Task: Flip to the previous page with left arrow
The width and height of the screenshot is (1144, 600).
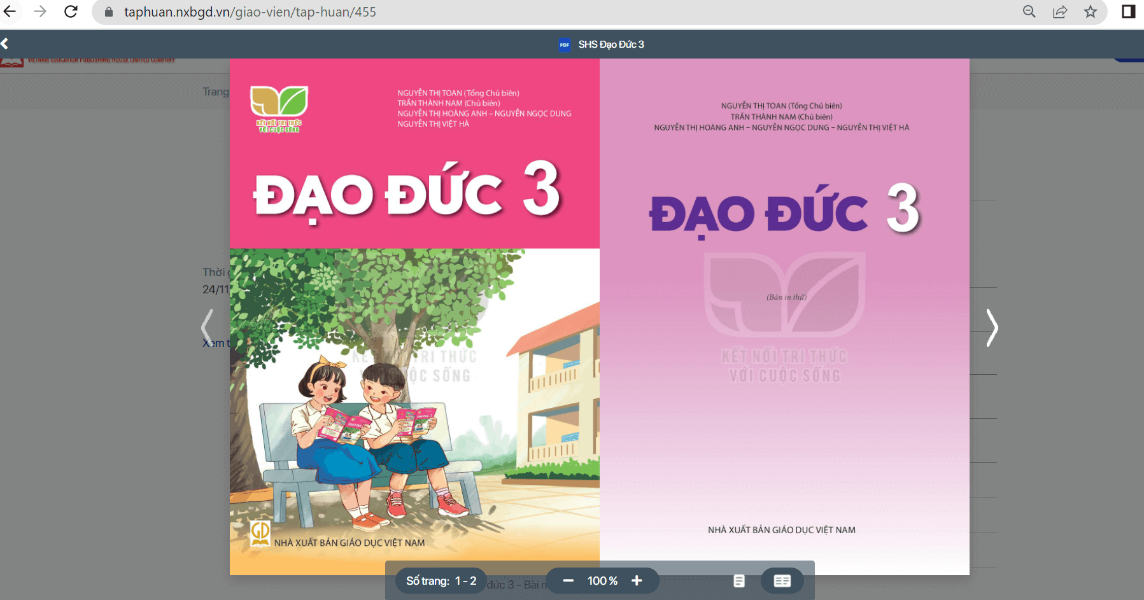Action: [207, 328]
